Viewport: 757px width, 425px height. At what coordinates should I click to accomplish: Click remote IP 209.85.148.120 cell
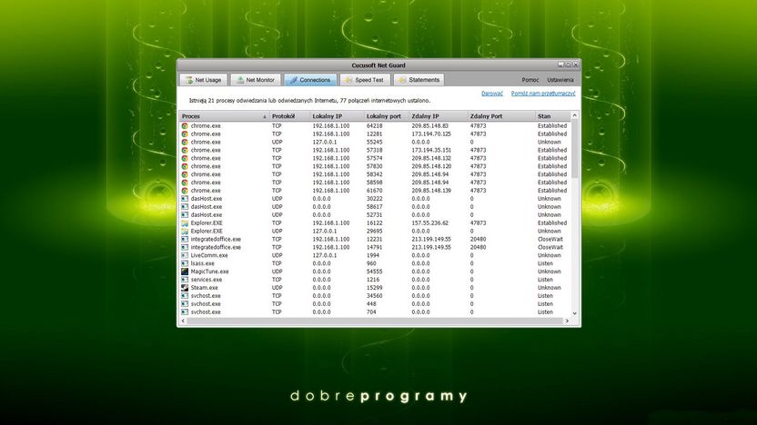pos(431,166)
